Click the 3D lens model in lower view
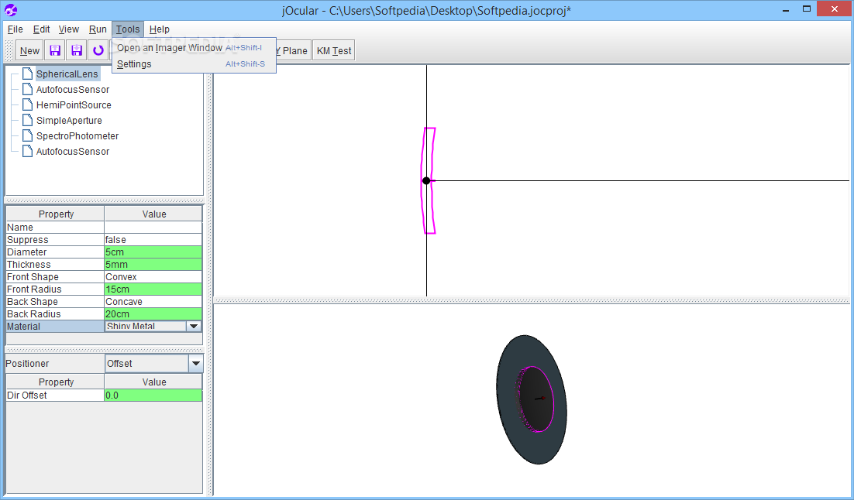 (532, 399)
